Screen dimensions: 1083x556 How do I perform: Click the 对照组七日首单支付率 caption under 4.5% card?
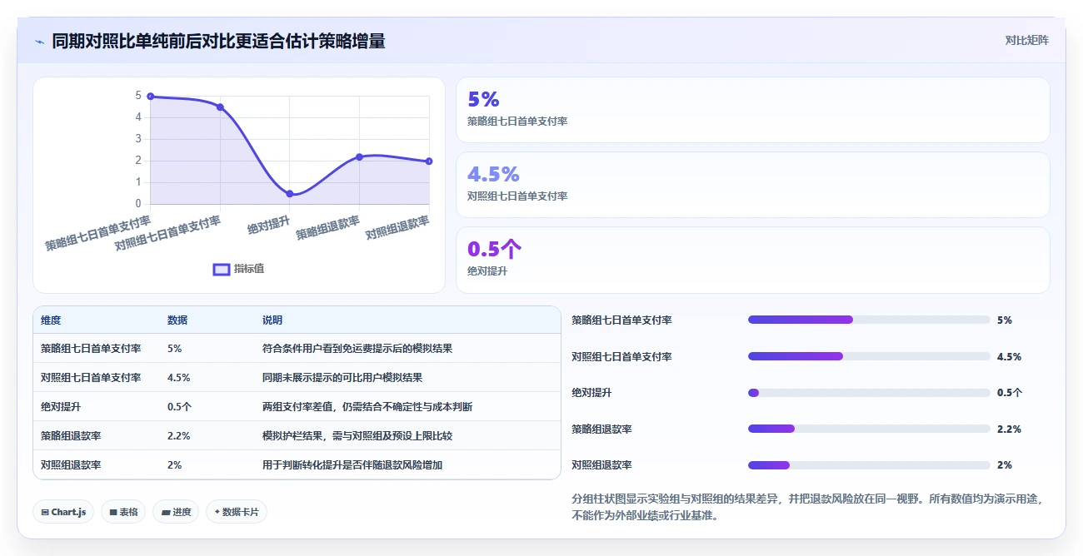coord(517,196)
